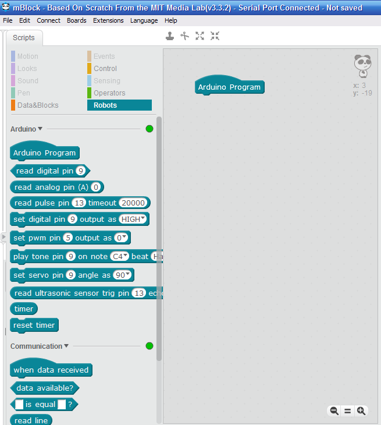Click the read digital pin number field
381x425 pixels.
(x=80, y=171)
